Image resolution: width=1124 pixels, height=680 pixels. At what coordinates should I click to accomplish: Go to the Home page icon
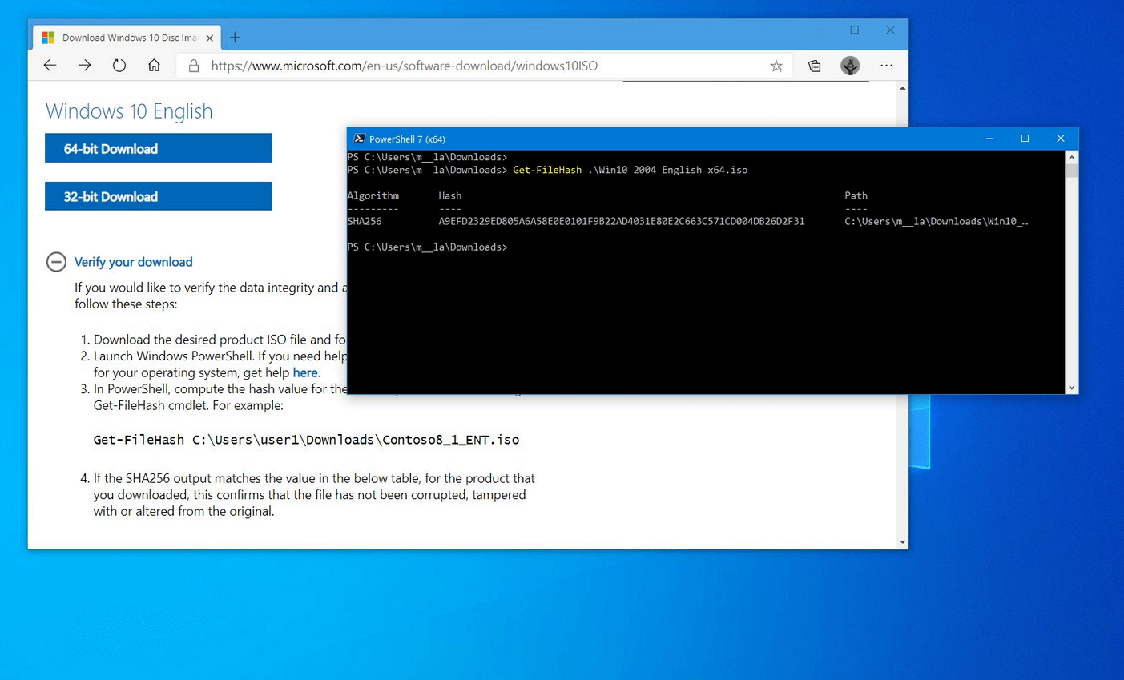click(x=154, y=66)
